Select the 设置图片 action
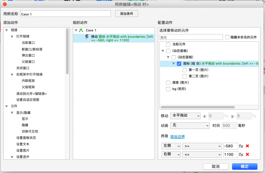The image size is (265, 173). click(23, 151)
